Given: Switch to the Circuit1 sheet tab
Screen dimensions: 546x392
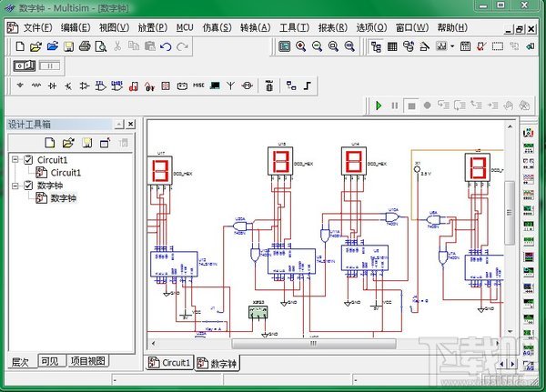Looking at the screenshot, I should click(170, 363).
